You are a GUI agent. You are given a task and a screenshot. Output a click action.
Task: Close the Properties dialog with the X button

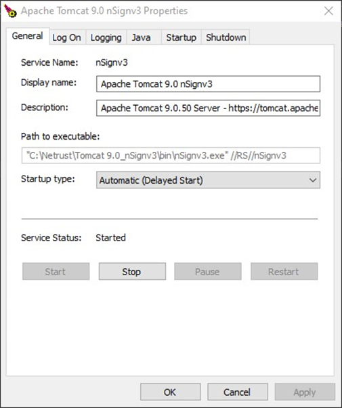point(328,11)
